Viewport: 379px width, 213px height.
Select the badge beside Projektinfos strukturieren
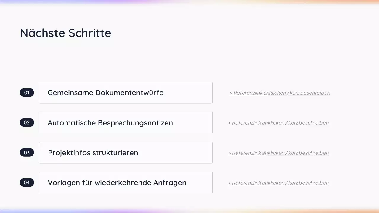click(x=27, y=153)
